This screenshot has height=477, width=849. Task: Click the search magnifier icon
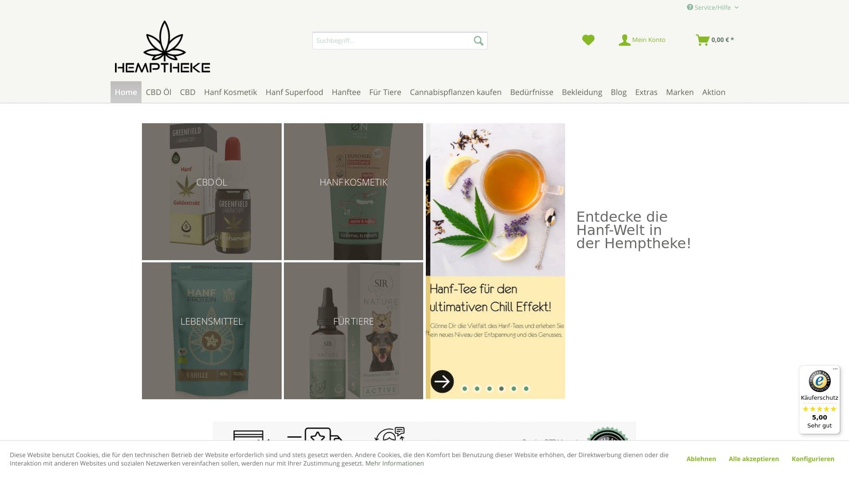pyautogui.click(x=478, y=40)
